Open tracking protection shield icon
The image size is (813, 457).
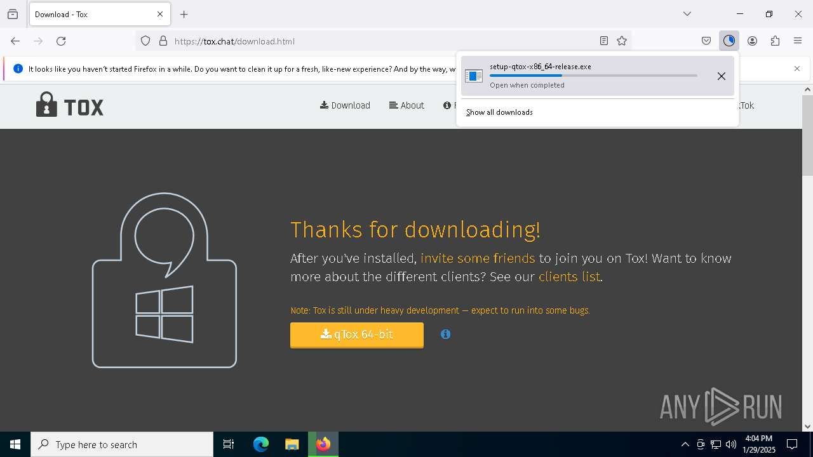(145, 41)
